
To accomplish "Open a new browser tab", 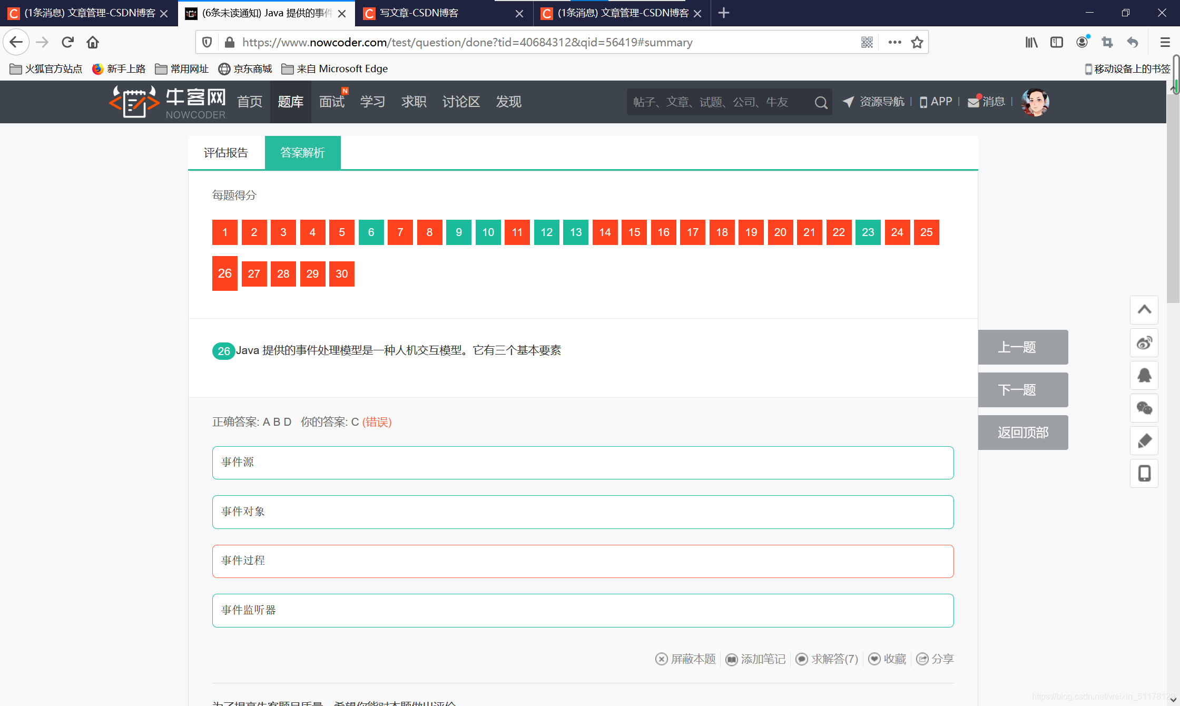I will (724, 13).
